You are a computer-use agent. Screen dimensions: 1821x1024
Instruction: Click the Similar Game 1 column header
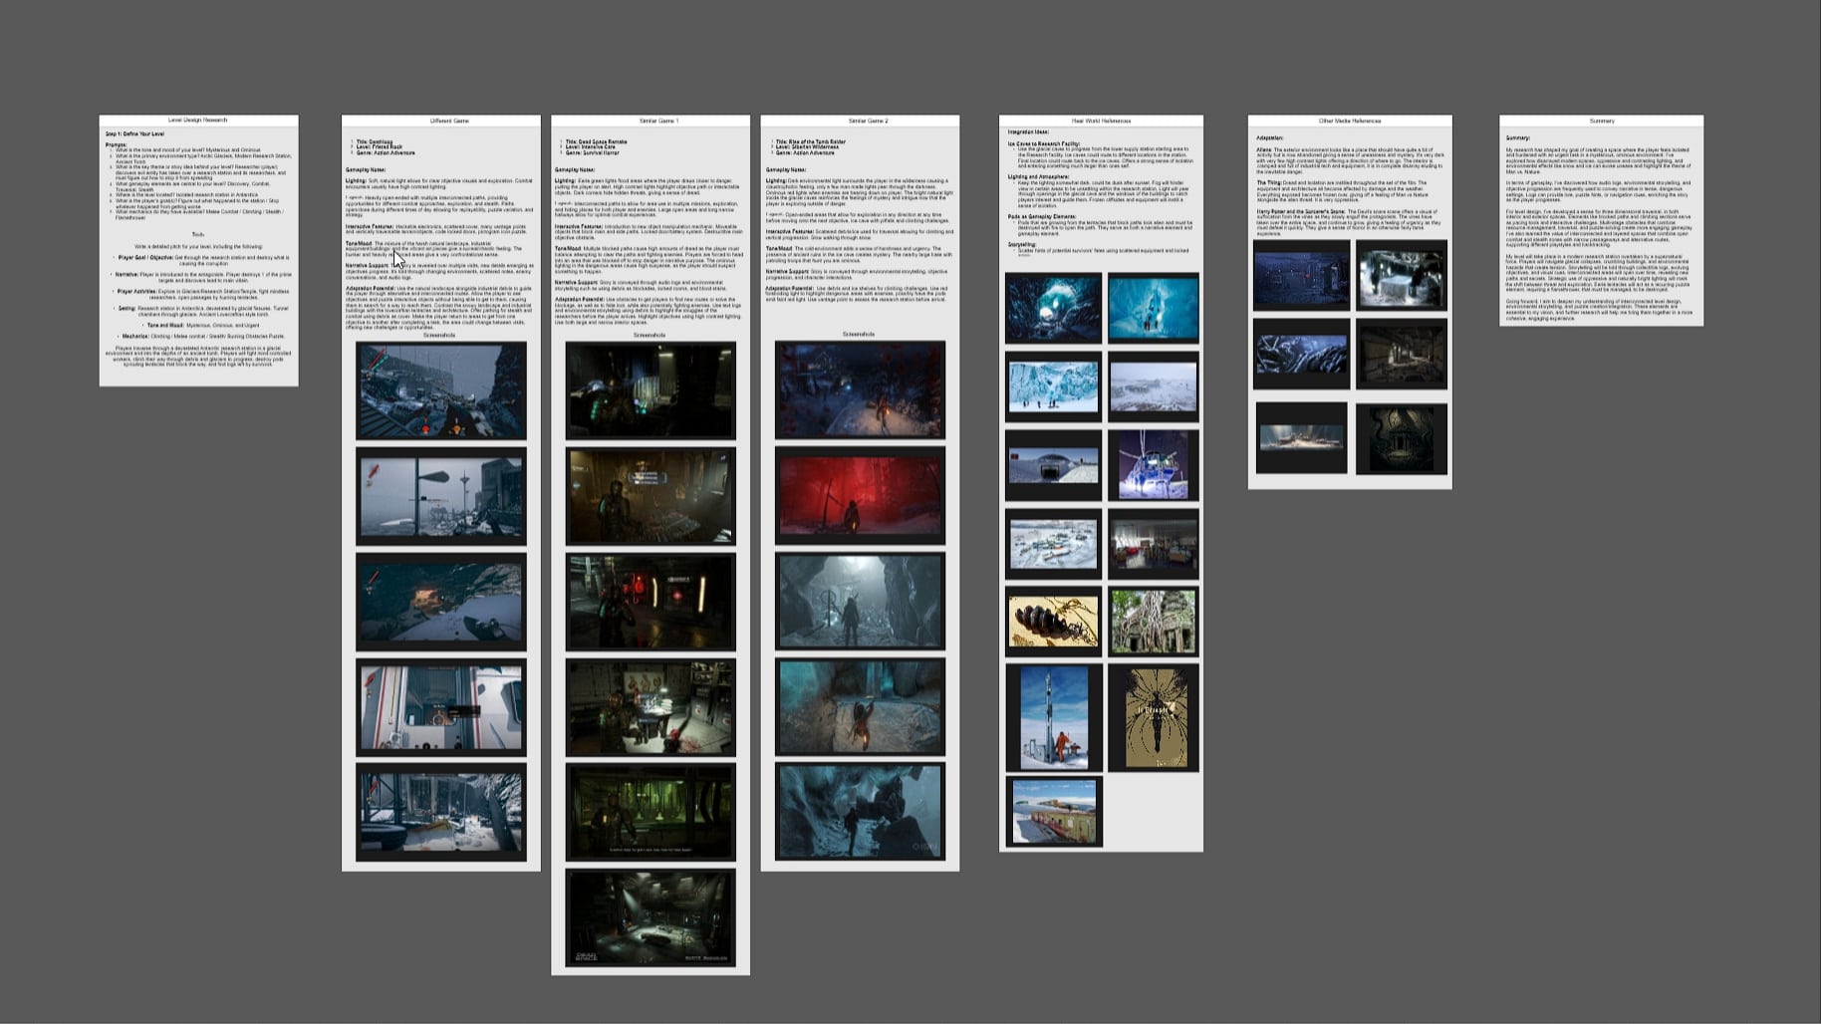pos(658,121)
